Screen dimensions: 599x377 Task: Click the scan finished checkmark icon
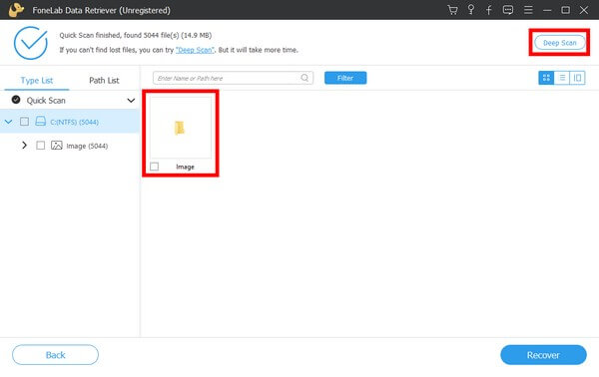click(x=31, y=43)
